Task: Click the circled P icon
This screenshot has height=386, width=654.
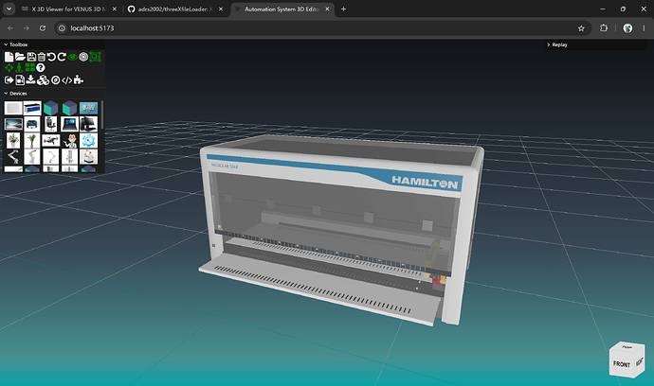Action: click(56, 80)
